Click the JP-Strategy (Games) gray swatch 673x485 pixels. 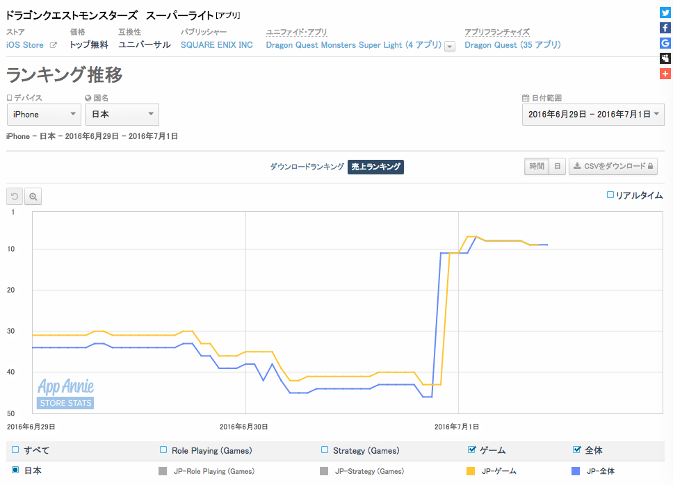click(x=324, y=471)
